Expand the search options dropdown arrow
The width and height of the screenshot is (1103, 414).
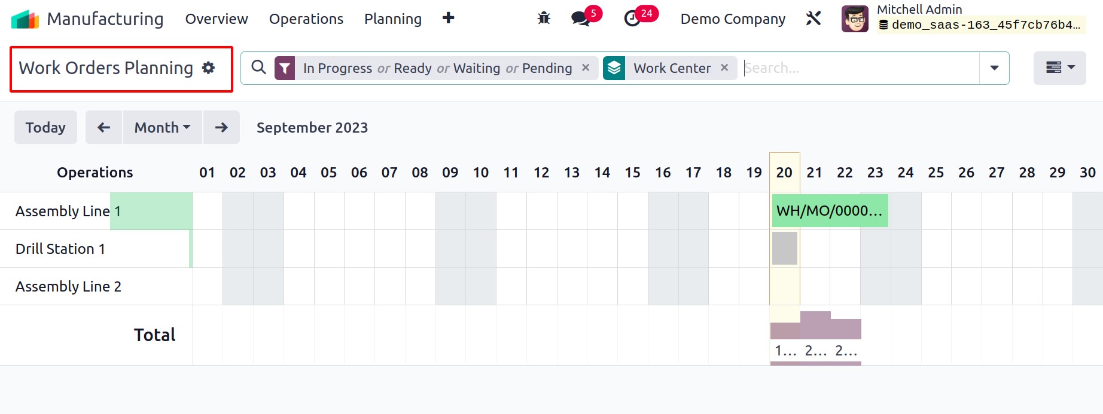coord(994,68)
